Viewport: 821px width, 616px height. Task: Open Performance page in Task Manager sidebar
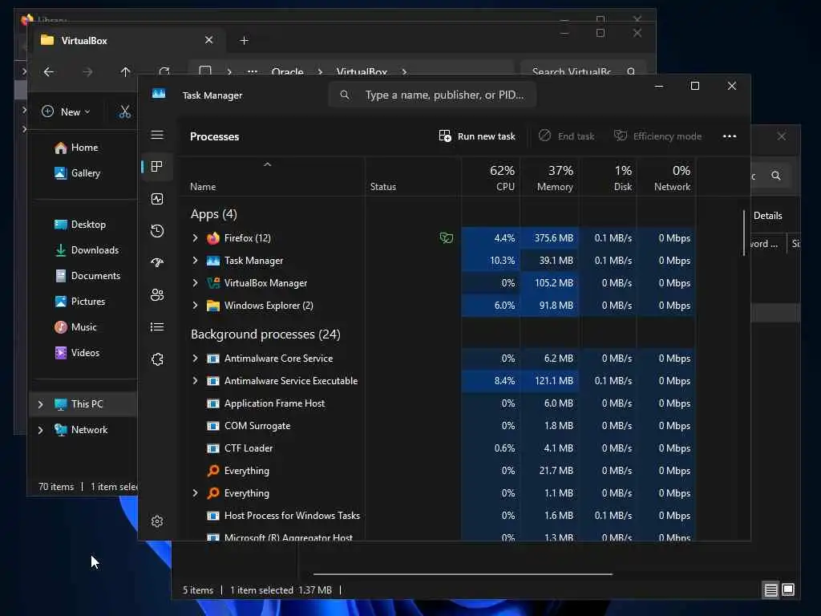click(x=157, y=199)
